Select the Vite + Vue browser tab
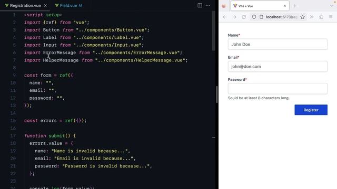 [x=260, y=6]
